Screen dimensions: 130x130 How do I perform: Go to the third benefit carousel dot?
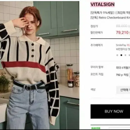point(125,55)
